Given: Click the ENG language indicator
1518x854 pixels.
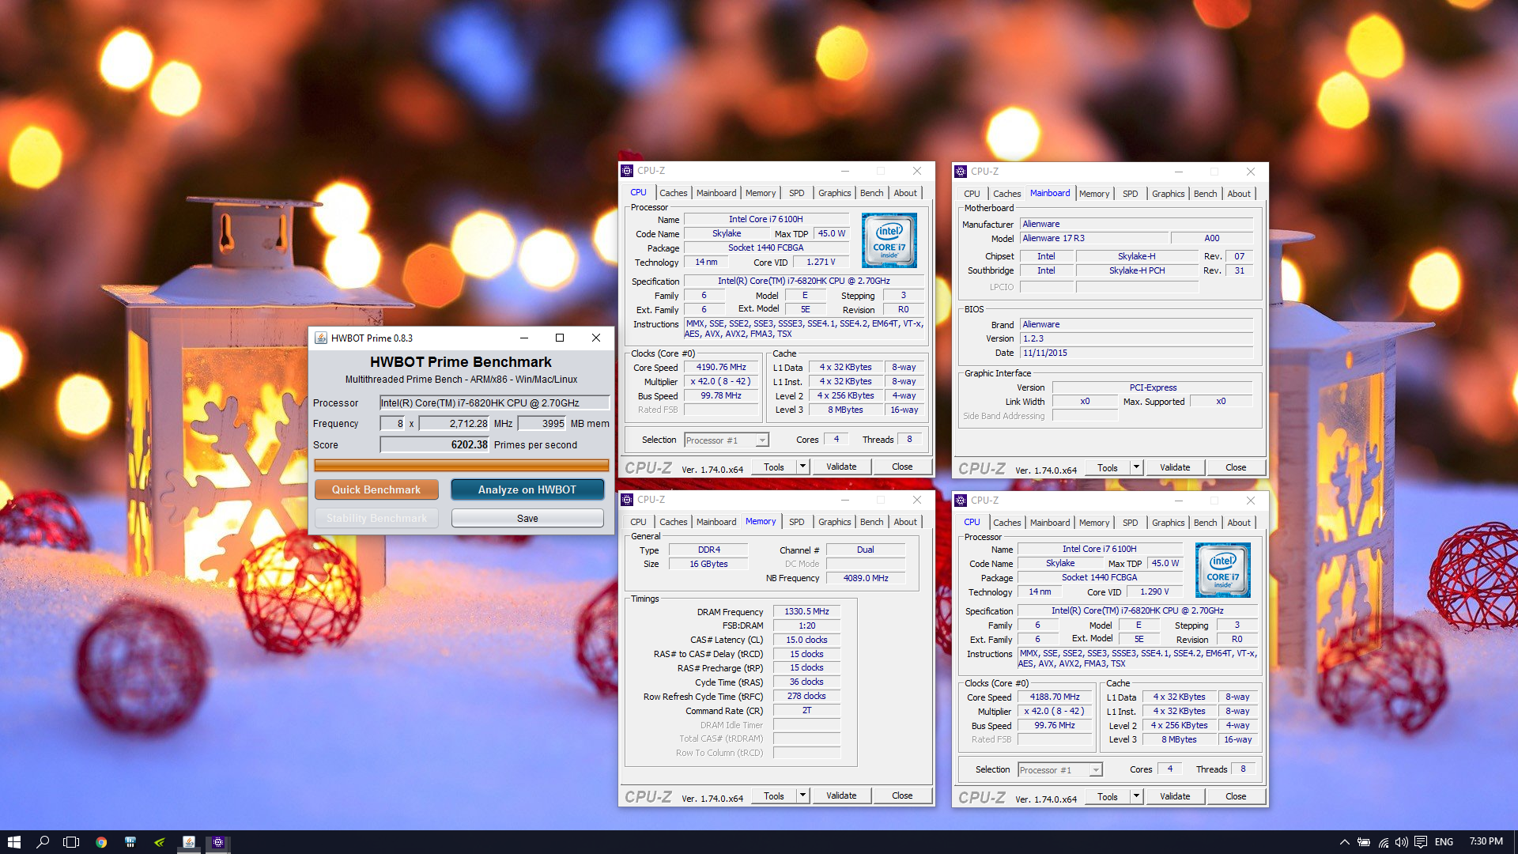Looking at the screenshot, I should click(1444, 842).
